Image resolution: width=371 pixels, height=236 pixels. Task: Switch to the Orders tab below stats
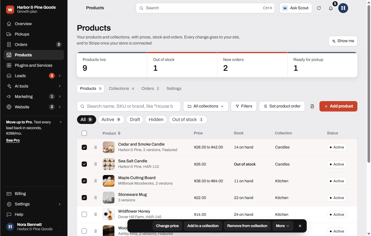point(150,89)
